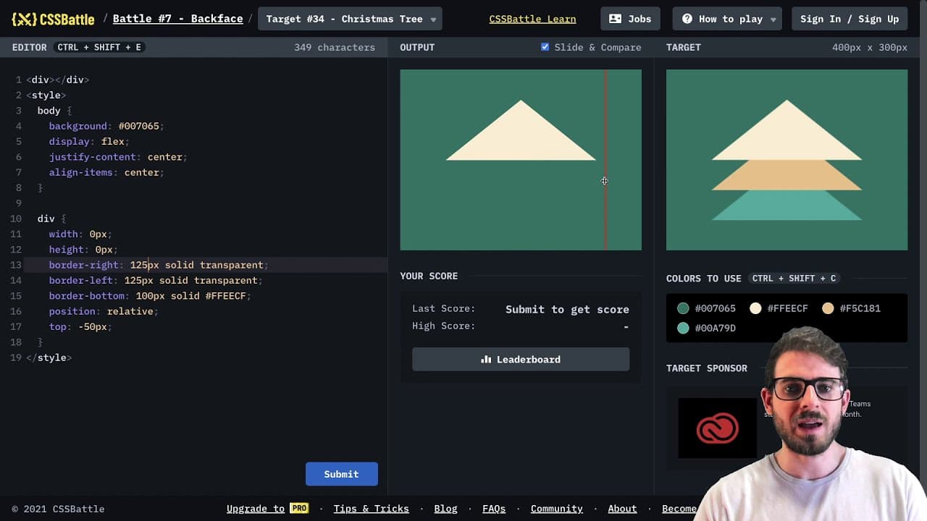
Task: Click the target image preview
Action: tap(787, 160)
